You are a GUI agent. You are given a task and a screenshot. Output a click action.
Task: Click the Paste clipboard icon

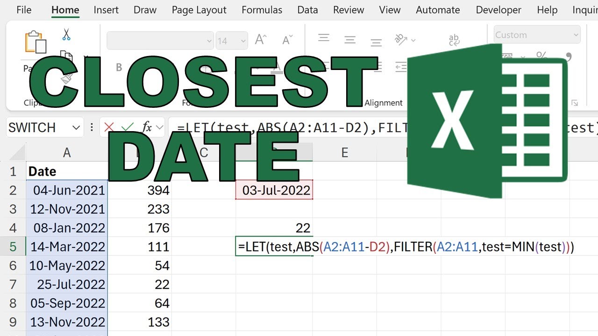tap(36, 42)
